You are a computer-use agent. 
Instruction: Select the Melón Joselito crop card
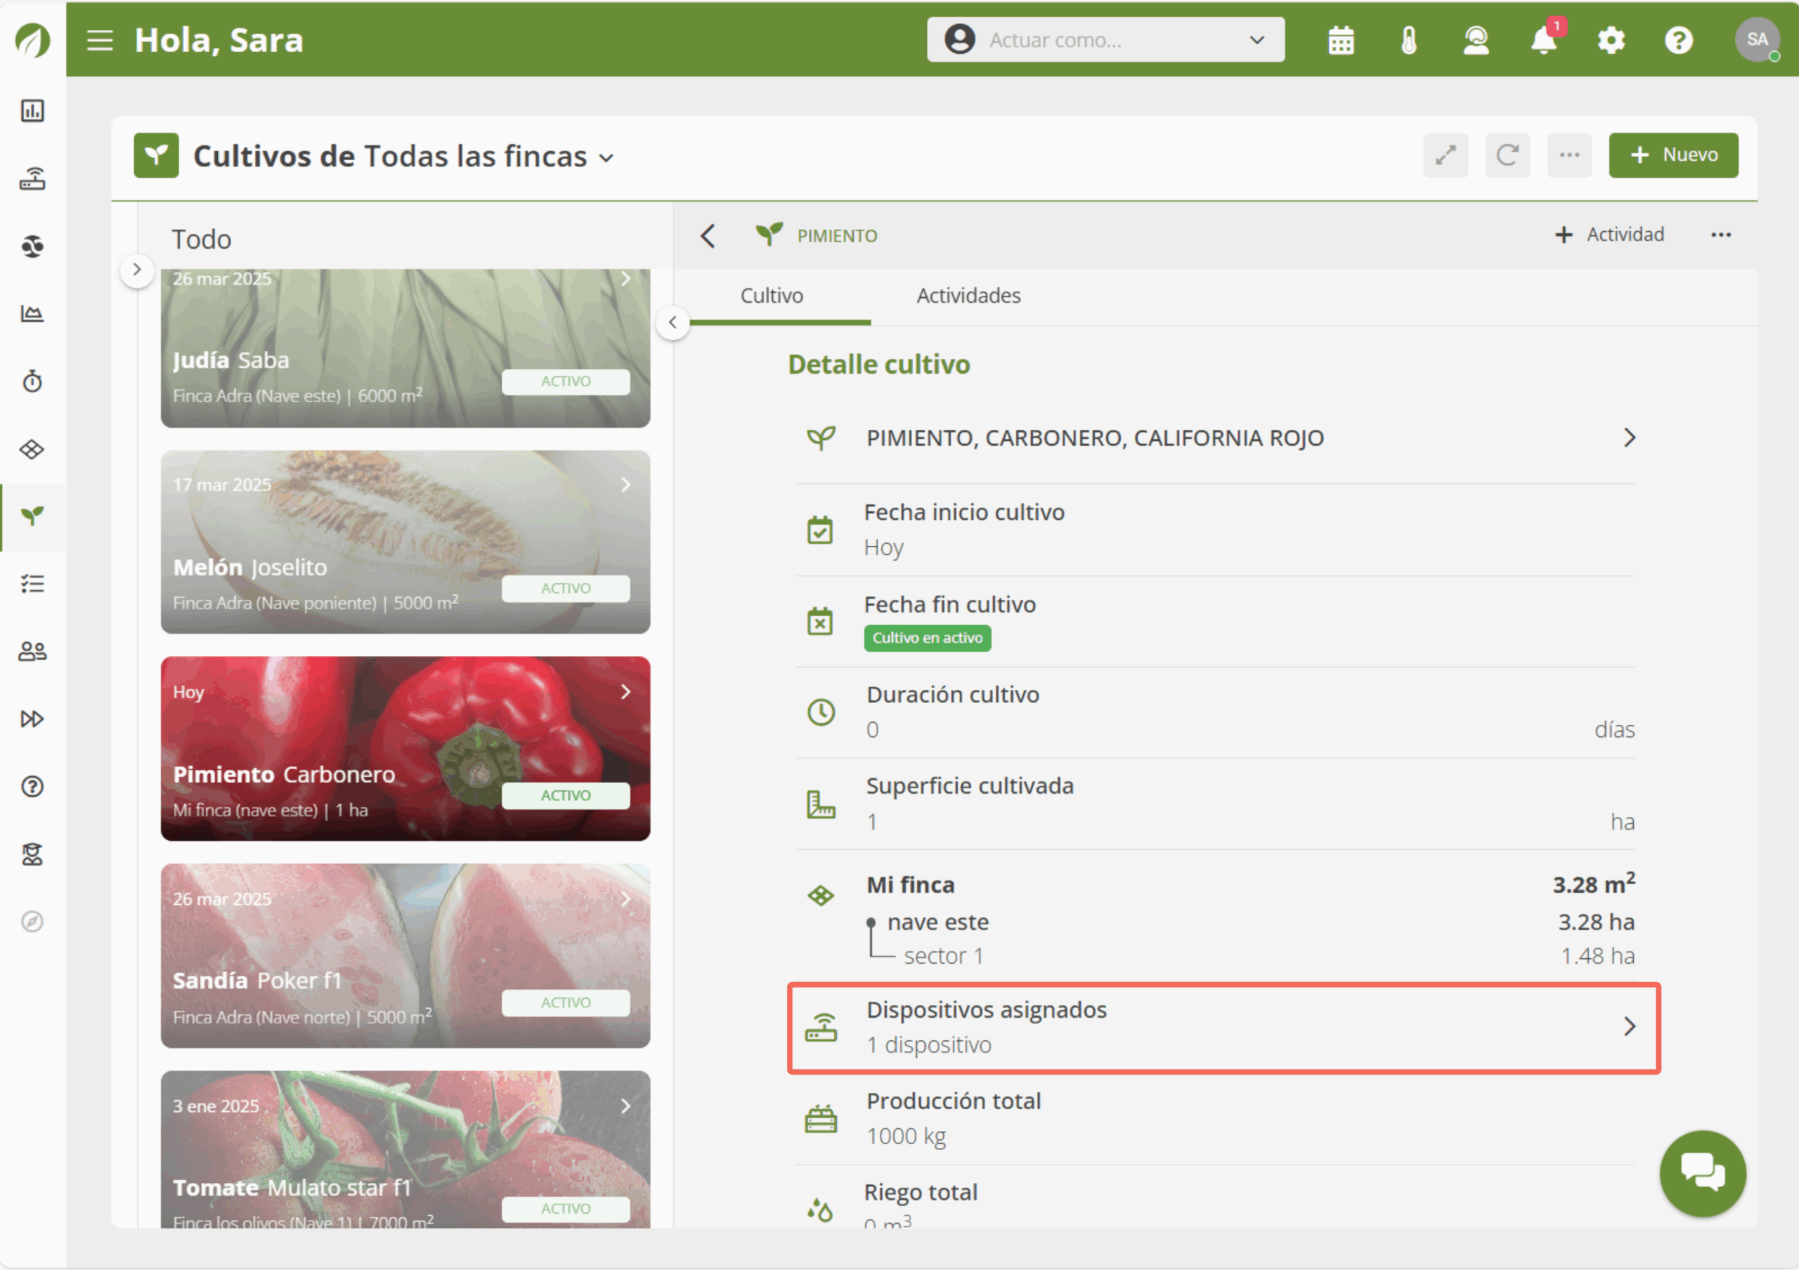(x=405, y=542)
